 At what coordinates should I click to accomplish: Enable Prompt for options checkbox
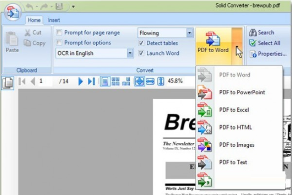click(59, 43)
